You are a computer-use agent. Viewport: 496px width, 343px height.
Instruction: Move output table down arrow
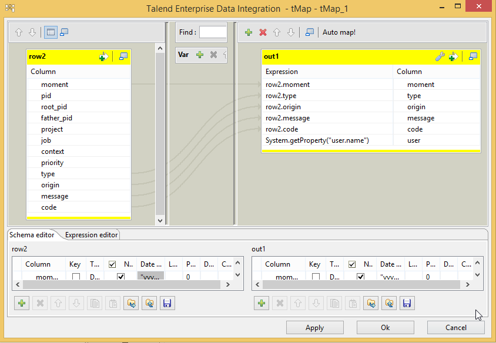[x=291, y=32]
